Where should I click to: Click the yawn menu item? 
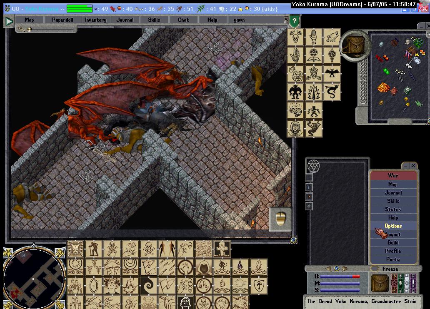point(239,20)
